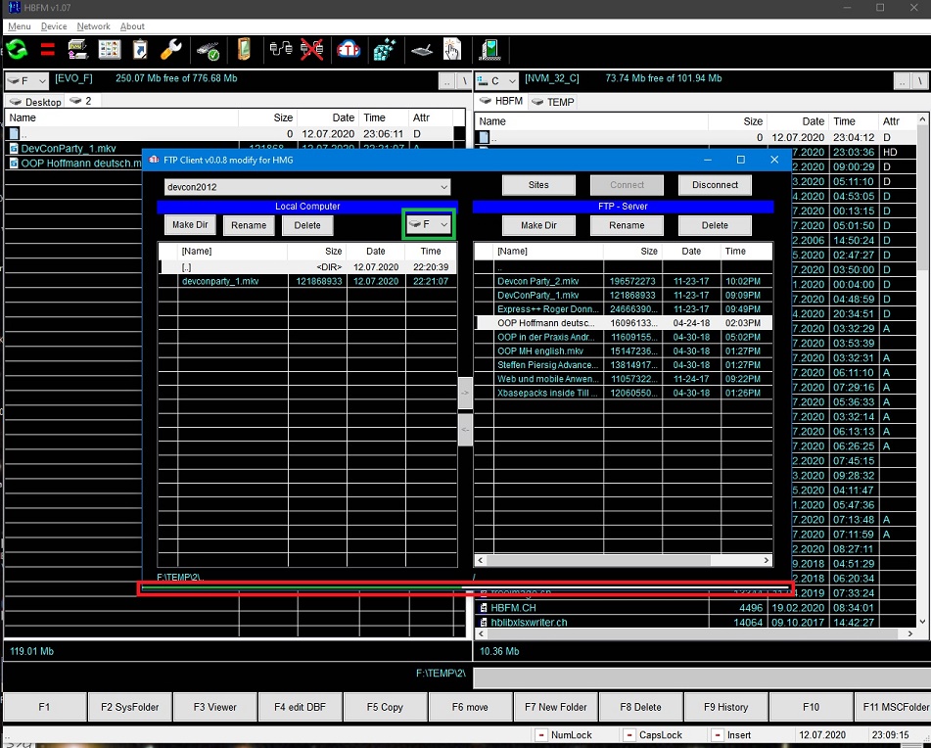Select OOP Hoffmann file in FTP server list
The image size is (931, 748).
545,323
